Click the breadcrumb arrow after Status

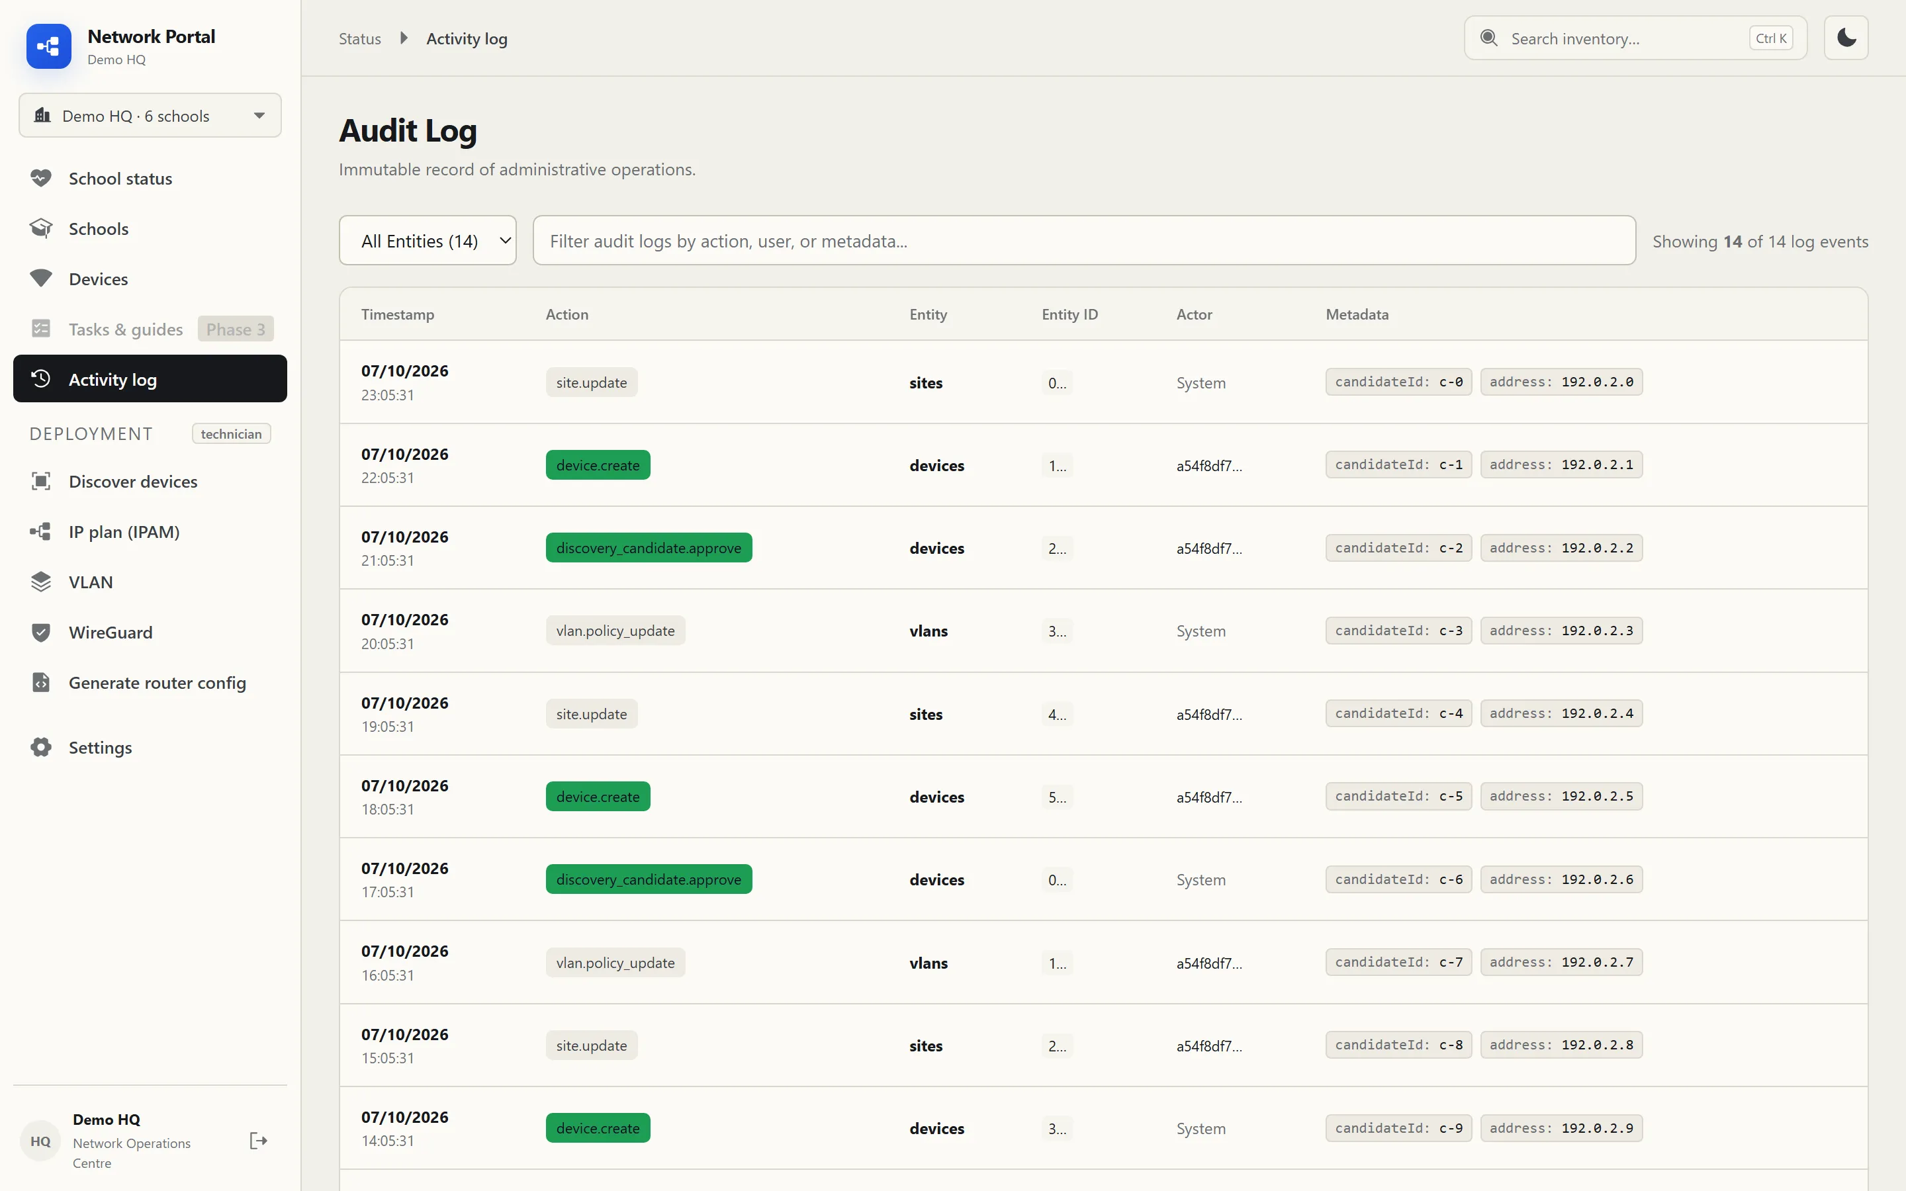click(x=403, y=38)
